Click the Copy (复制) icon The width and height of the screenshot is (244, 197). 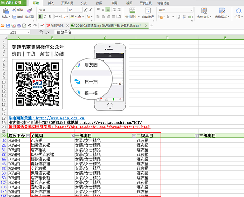14,17
